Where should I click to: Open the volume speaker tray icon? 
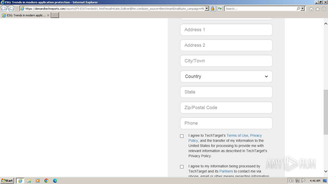(291, 181)
